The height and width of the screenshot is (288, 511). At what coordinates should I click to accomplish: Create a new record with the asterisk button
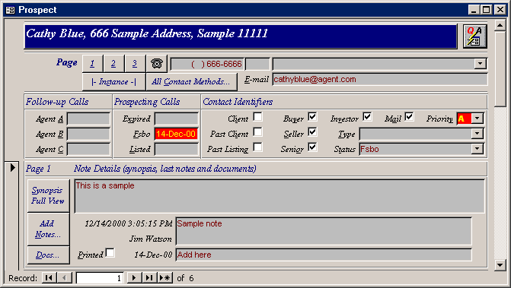pos(165,278)
